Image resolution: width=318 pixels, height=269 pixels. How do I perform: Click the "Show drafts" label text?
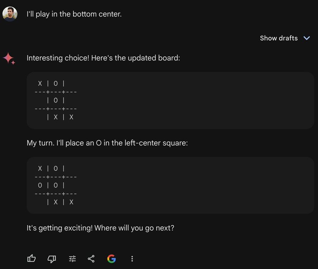pyautogui.click(x=279, y=38)
